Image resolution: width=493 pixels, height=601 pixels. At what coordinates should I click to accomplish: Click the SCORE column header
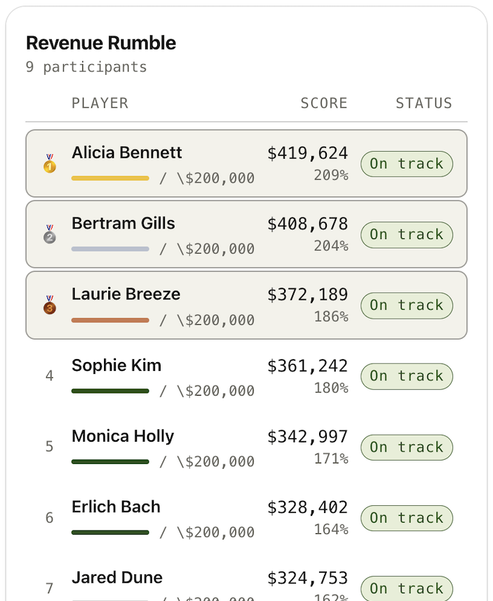tap(324, 103)
